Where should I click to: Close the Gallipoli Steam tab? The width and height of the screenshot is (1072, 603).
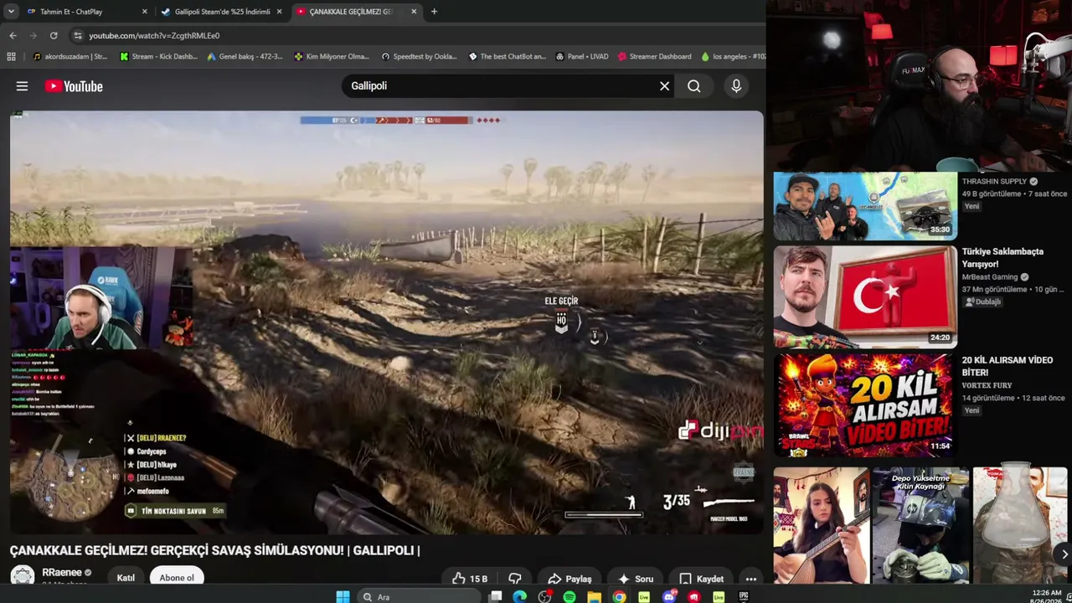click(x=279, y=12)
